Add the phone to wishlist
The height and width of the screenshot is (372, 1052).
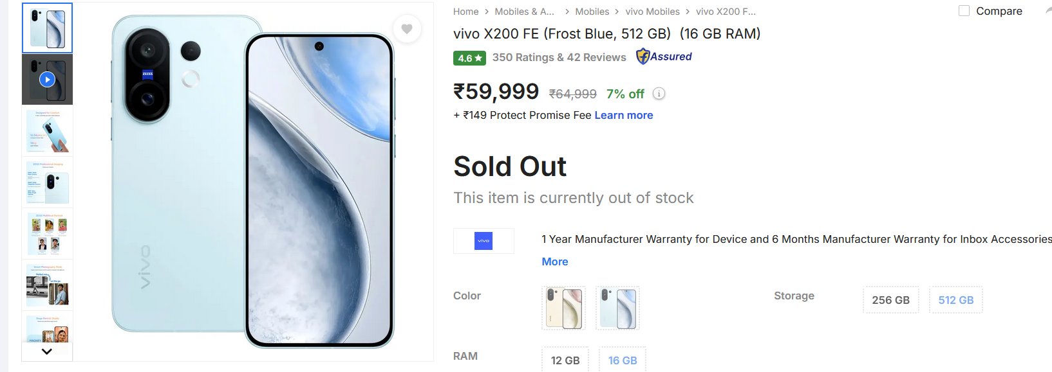coord(407,29)
